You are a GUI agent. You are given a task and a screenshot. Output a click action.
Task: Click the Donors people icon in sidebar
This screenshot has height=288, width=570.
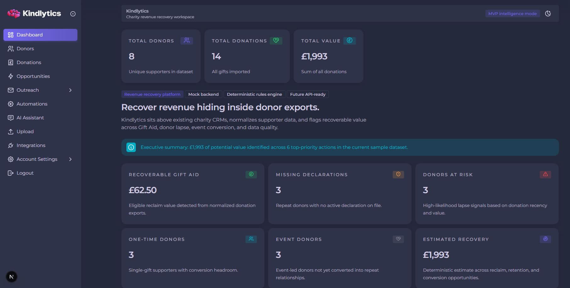(11, 49)
